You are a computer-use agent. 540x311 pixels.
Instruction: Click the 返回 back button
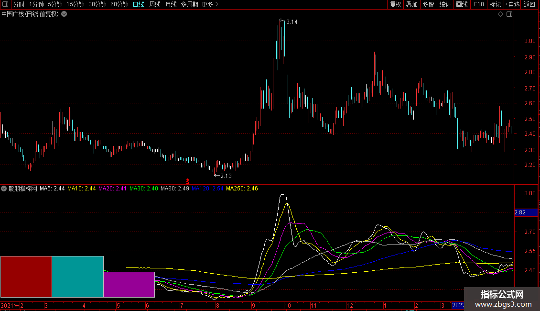pos(529,4)
